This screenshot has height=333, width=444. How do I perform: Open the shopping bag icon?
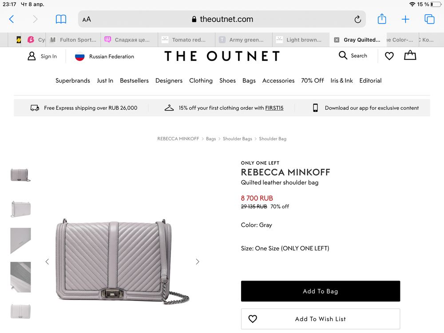(410, 55)
